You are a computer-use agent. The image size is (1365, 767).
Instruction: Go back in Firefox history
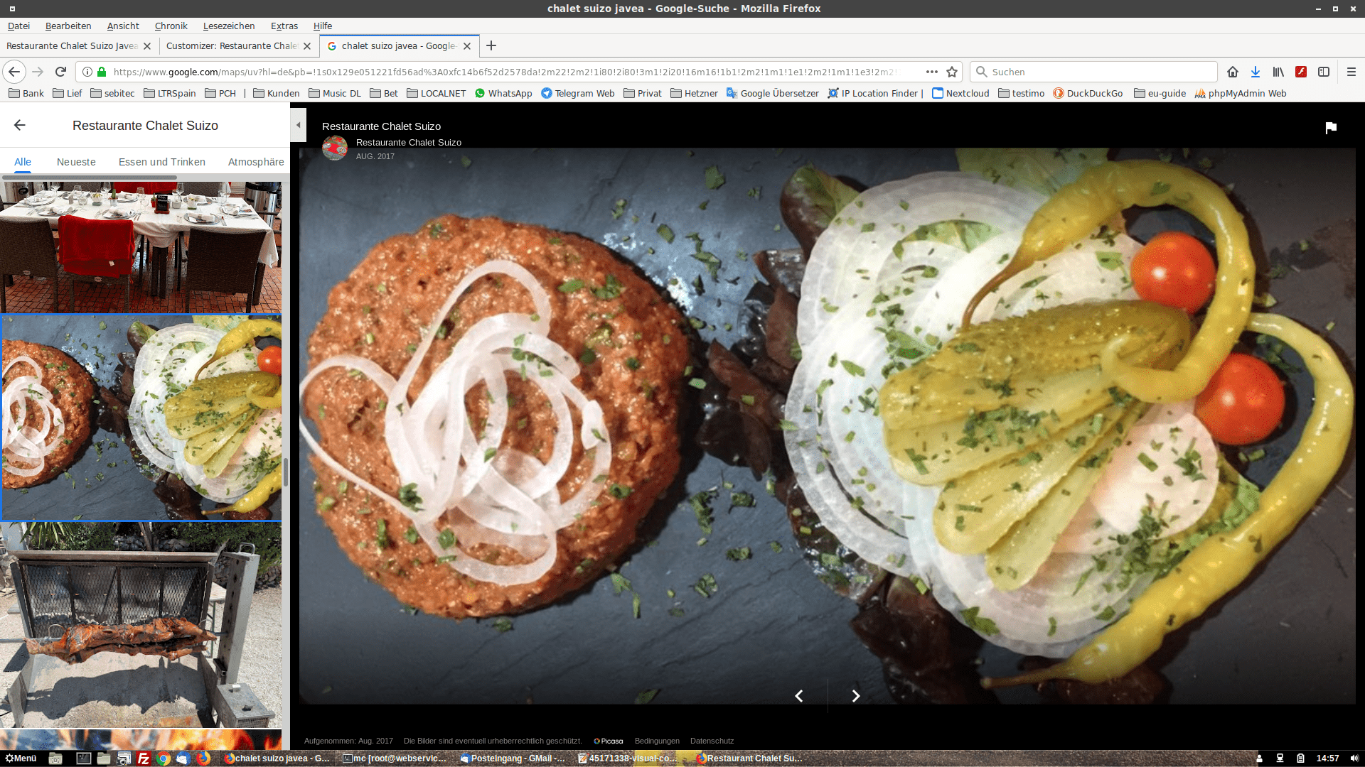click(x=14, y=72)
